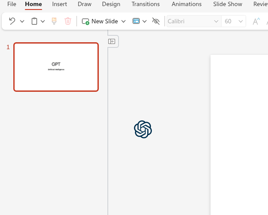Switch to the Insert tab
Image resolution: width=268 pixels, height=215 pixels.
59,4
